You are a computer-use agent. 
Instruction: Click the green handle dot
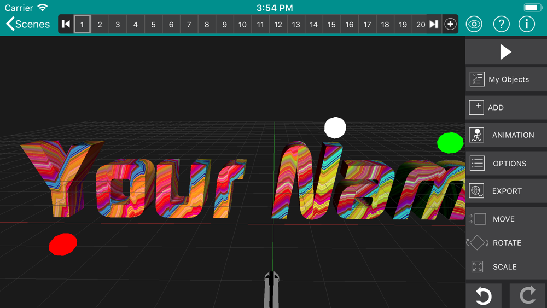[450, 143]
